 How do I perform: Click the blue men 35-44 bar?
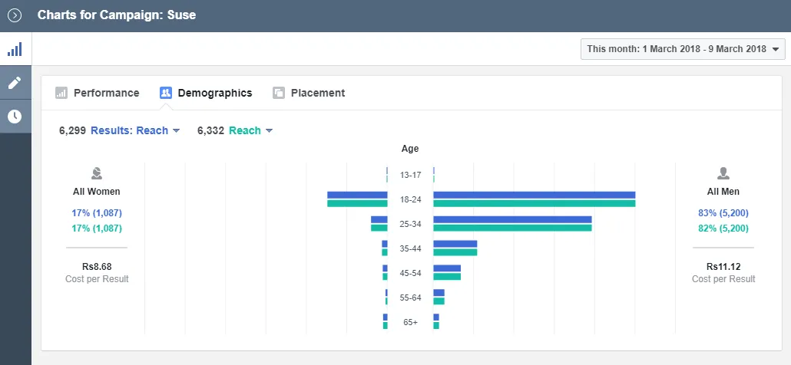click(455, 244)
